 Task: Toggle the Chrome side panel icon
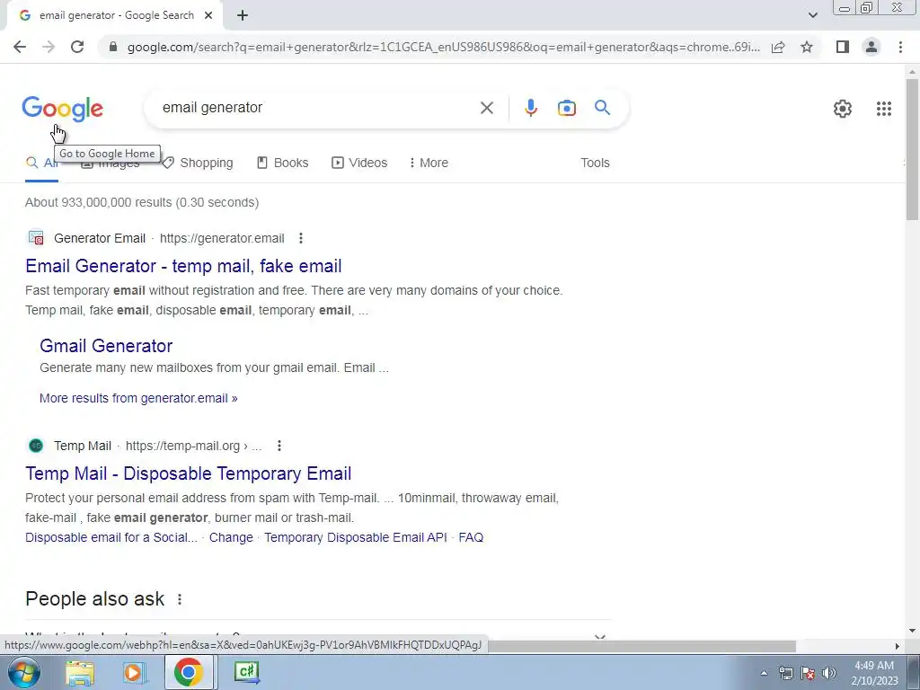pos(843,47)
